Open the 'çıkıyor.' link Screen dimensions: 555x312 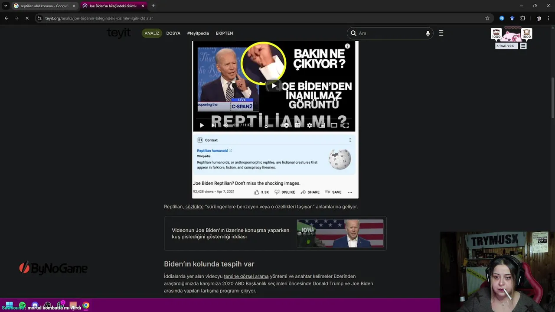point(248,291)
